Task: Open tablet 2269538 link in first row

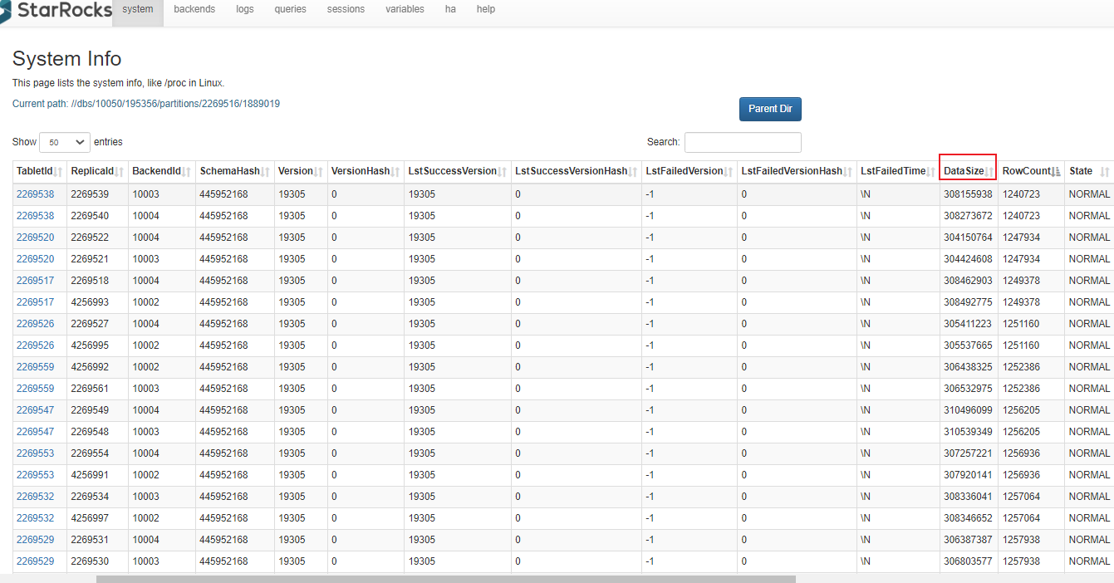Action: (35, 194)
